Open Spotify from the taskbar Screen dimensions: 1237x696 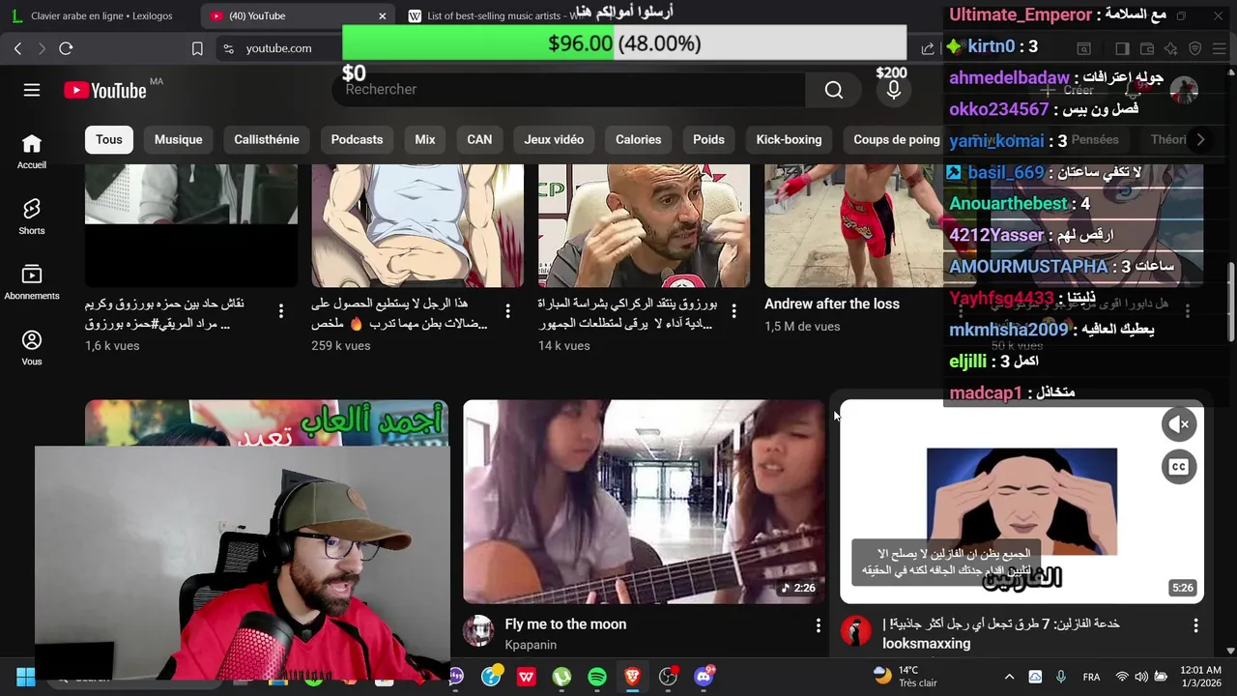tap(597, 677)
